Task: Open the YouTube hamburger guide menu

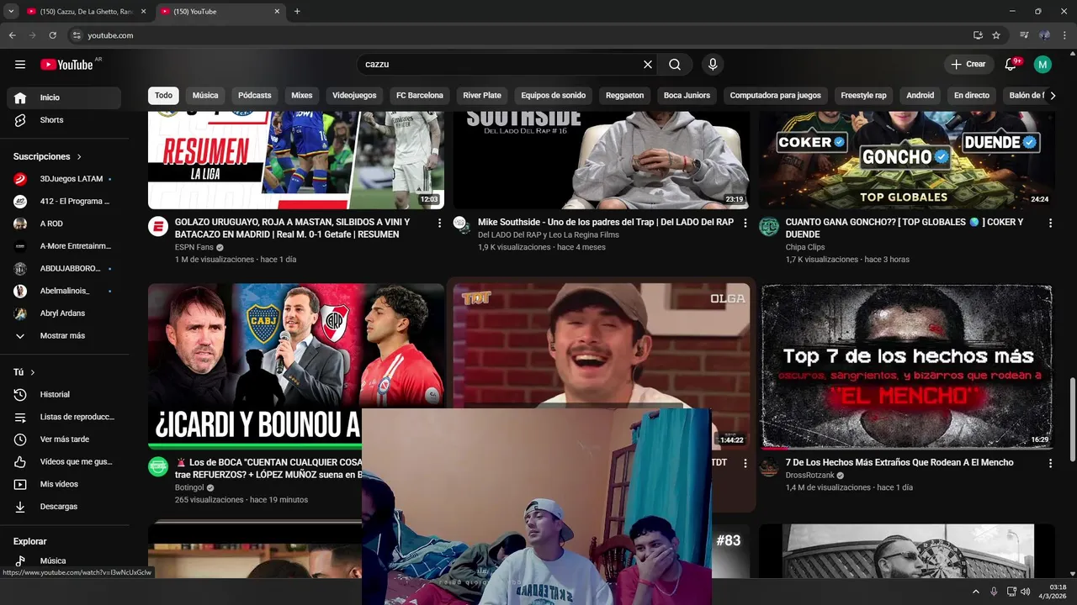Action: tap(20, 64)
